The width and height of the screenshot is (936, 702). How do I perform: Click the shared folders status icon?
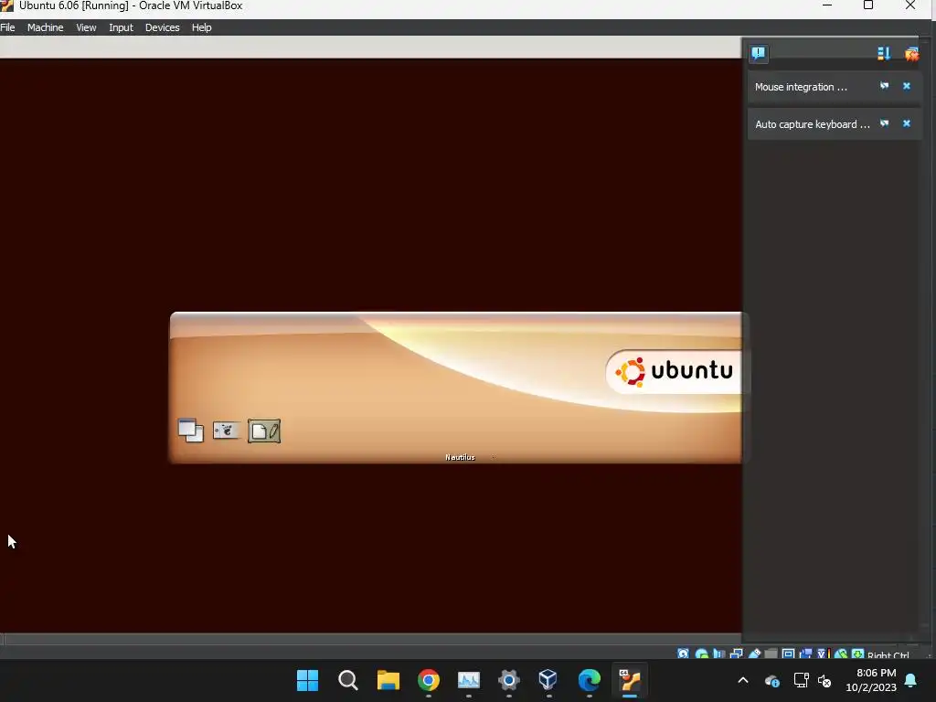(x=771, y=654)
